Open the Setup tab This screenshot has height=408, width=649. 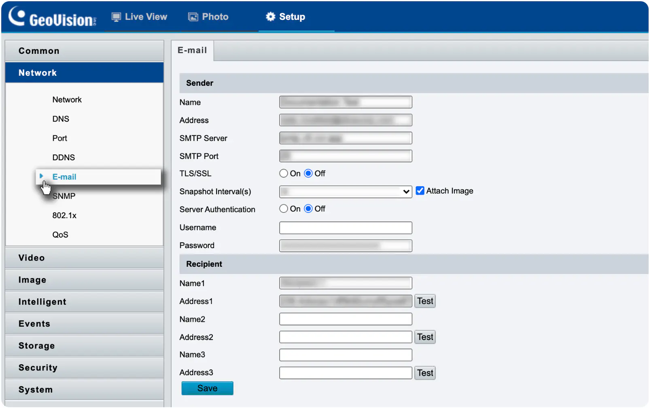[x=286, y=17]
